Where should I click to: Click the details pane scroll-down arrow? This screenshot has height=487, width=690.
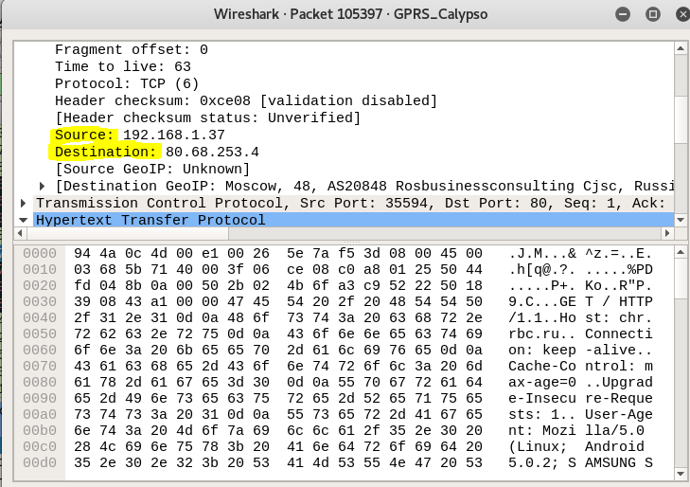click(x=680, y=220)
